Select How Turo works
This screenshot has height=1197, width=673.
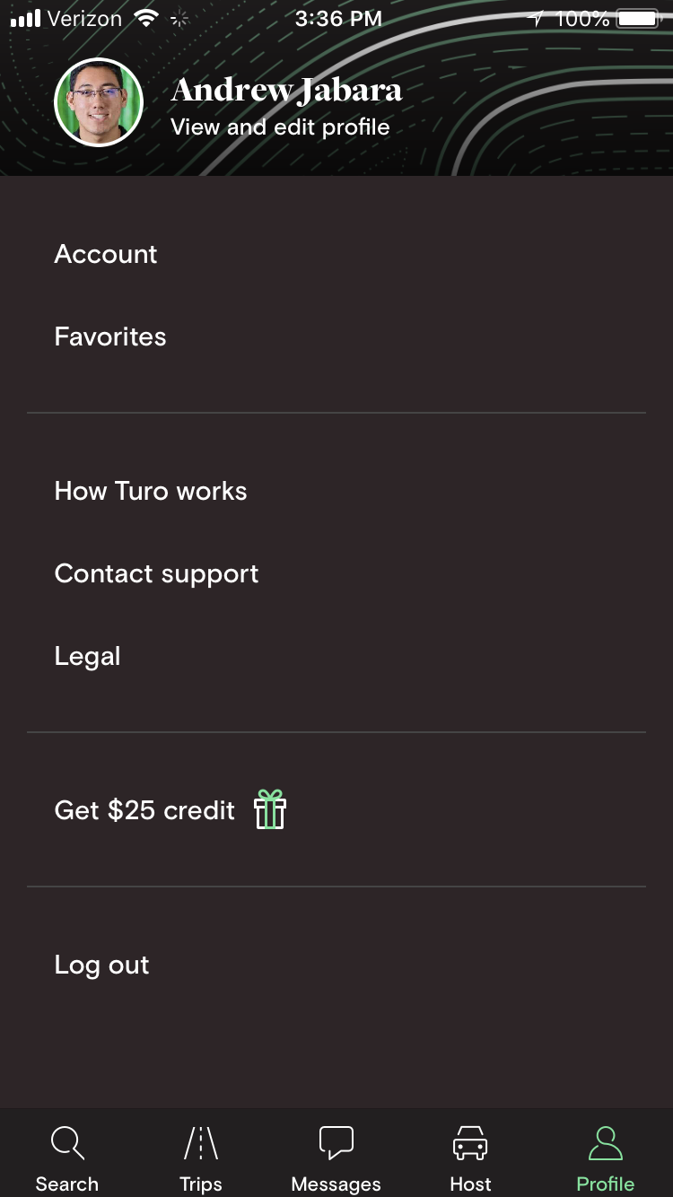point(151,491)
